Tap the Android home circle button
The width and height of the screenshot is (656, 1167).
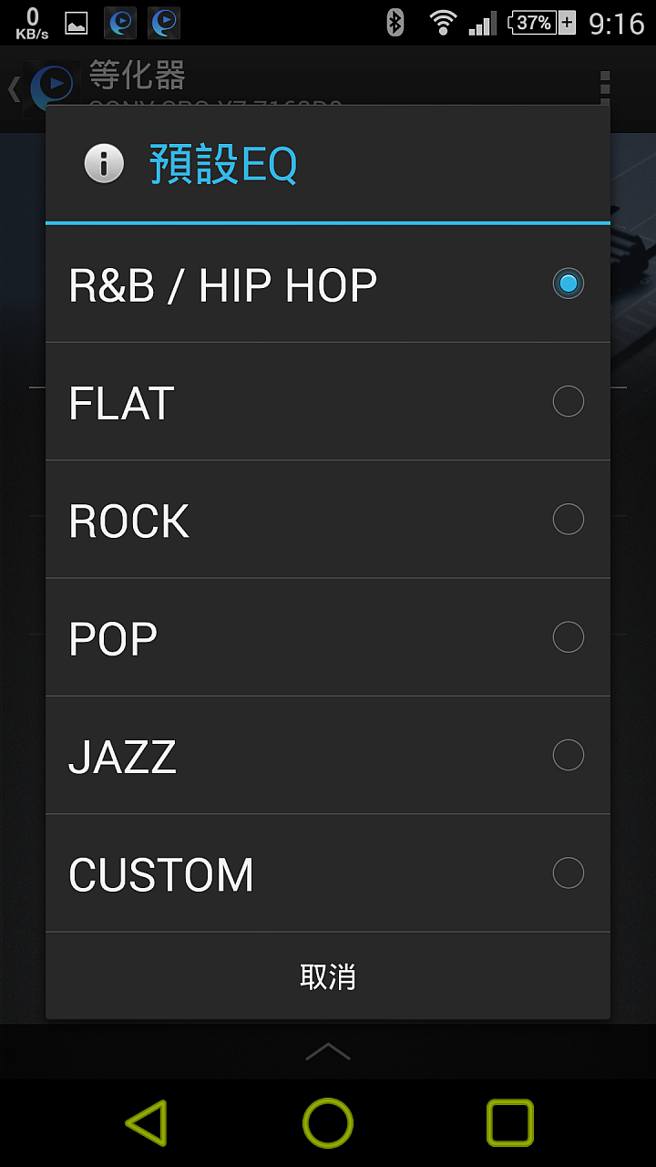(328, 1122)
